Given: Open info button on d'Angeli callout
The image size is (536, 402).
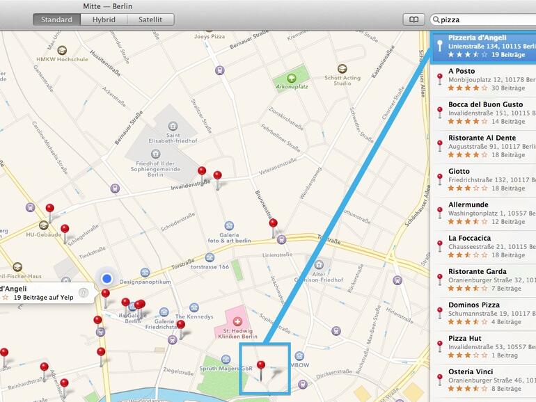Looking at the screenshot, I should 84,293.
